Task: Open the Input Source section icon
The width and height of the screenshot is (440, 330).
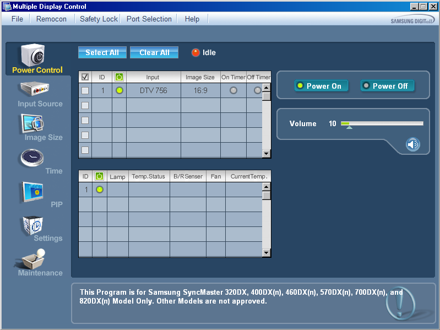Action: 34,88
